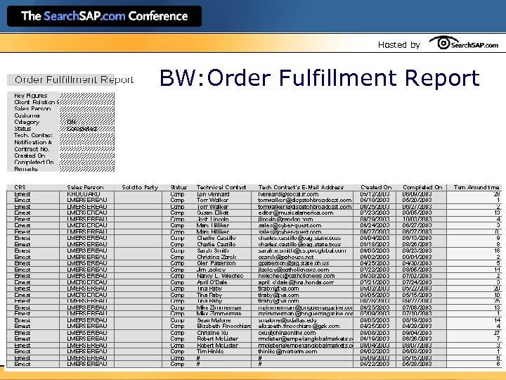The image size is (506, 380).
Task: Click The SearchSAP.com Conference banner
Action: click(x=104, y=16)
